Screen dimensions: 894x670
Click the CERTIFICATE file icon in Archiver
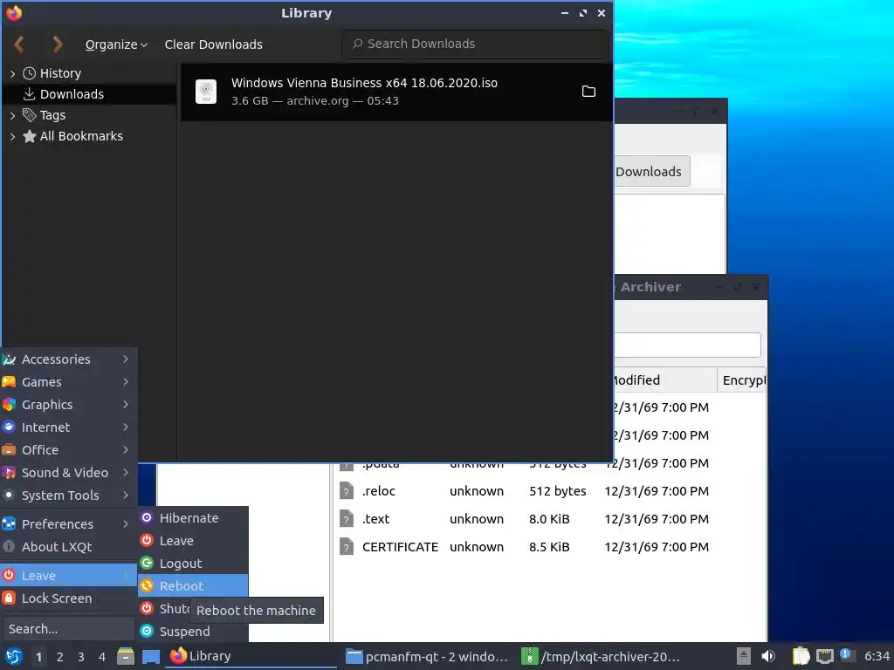(346, 546)
